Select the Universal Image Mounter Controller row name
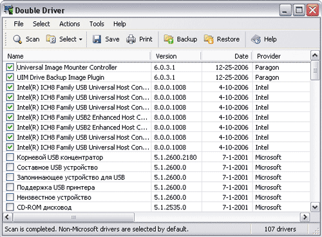This screenshot has width=322, height=237. (x=67, y=68)
